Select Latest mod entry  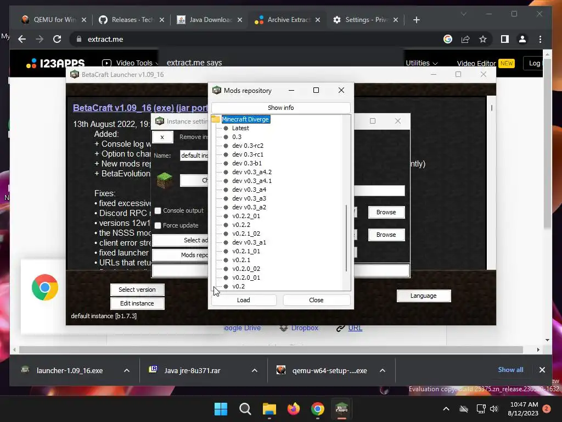[x=240, y=128]
